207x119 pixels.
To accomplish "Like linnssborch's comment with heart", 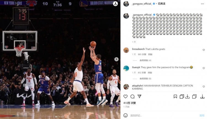I will click(204, 50).
